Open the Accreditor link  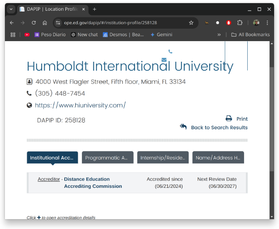point(49,179)
